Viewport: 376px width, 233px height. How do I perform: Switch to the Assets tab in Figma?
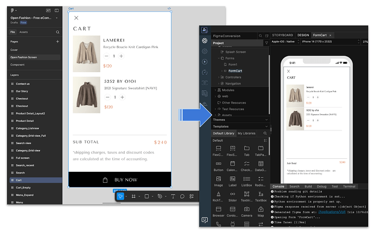coord(23,32)
